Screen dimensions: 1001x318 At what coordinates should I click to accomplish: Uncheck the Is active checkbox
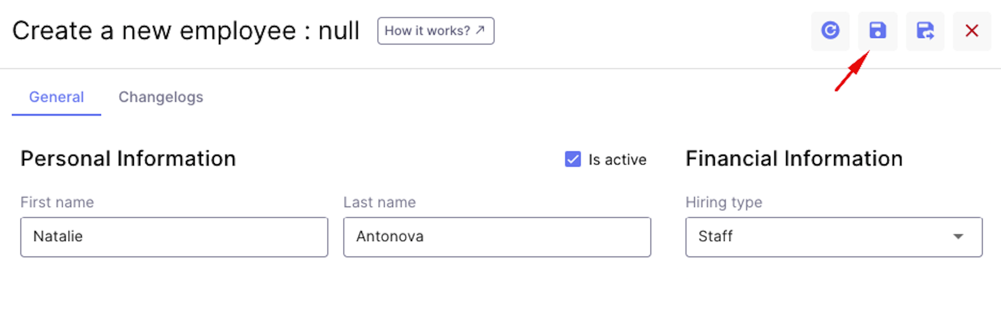click(572, 159)
